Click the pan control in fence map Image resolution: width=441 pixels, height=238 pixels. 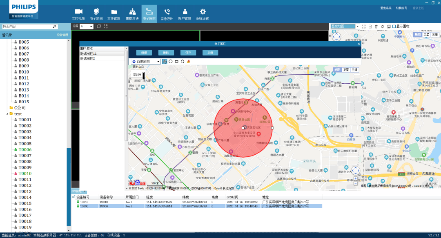tap(356, 171)
